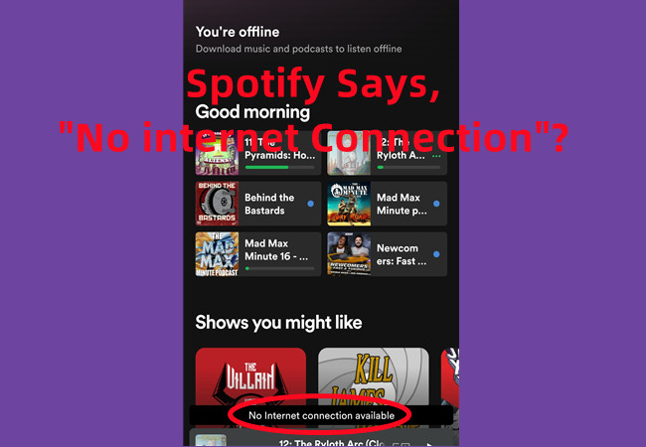Tap the now playing bar album thumbnail

[x=211, y=440]
